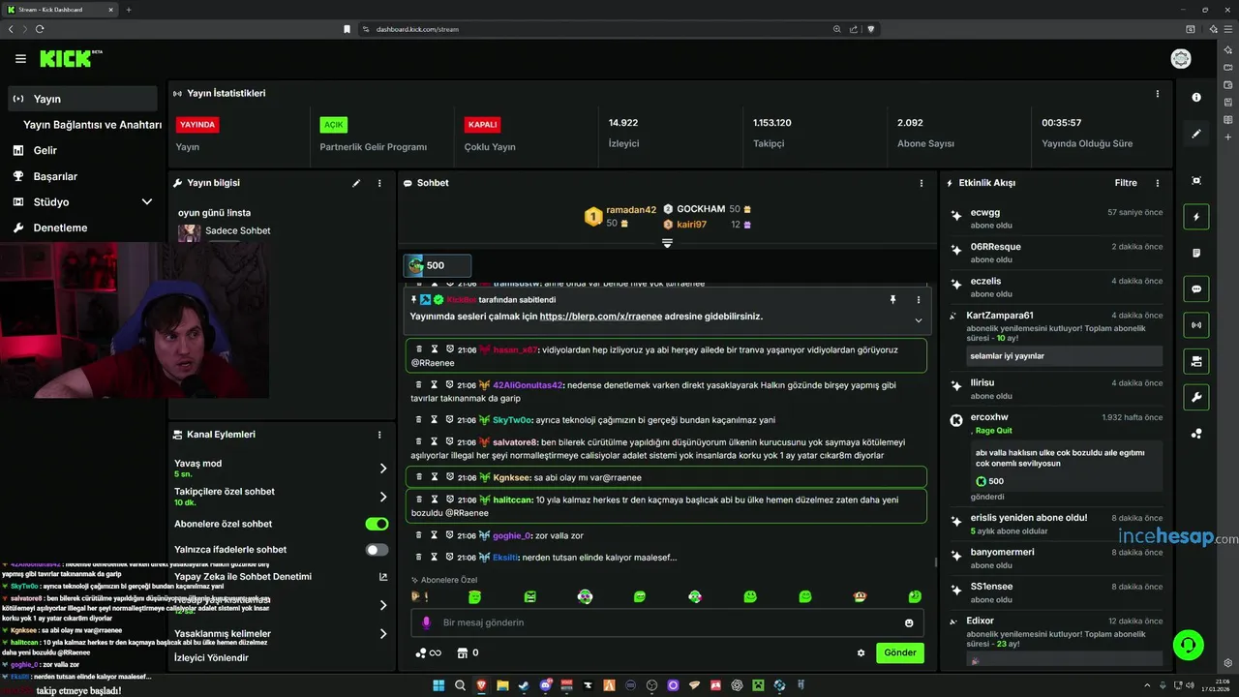Expand the Stüdyo sidebar menu

[x=147, y=201]
